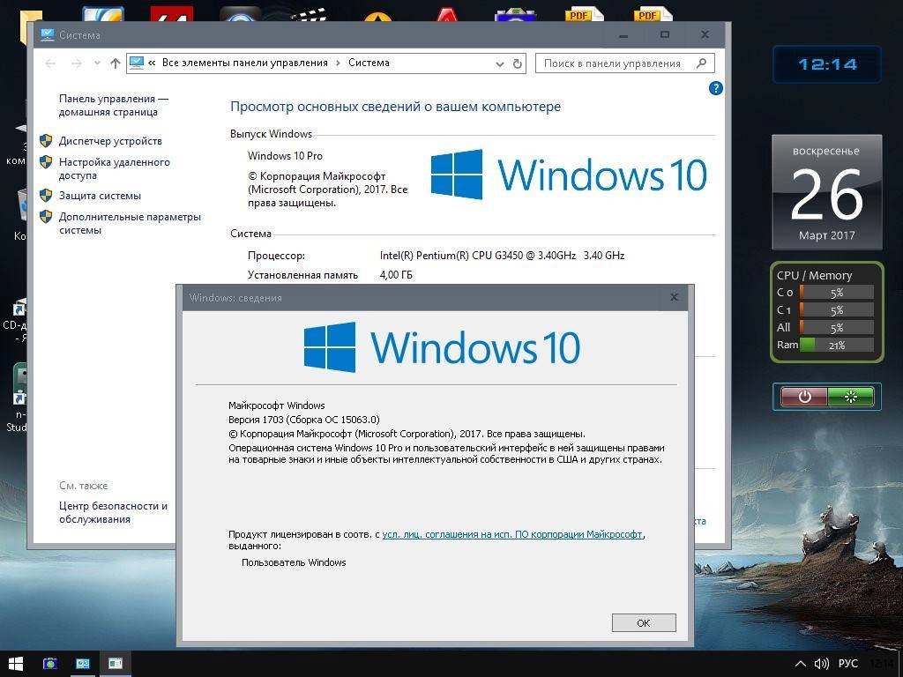This screenshot has height=677, width=903.
Task: Open Настройка удаленного доступа link
Action: 114,168
